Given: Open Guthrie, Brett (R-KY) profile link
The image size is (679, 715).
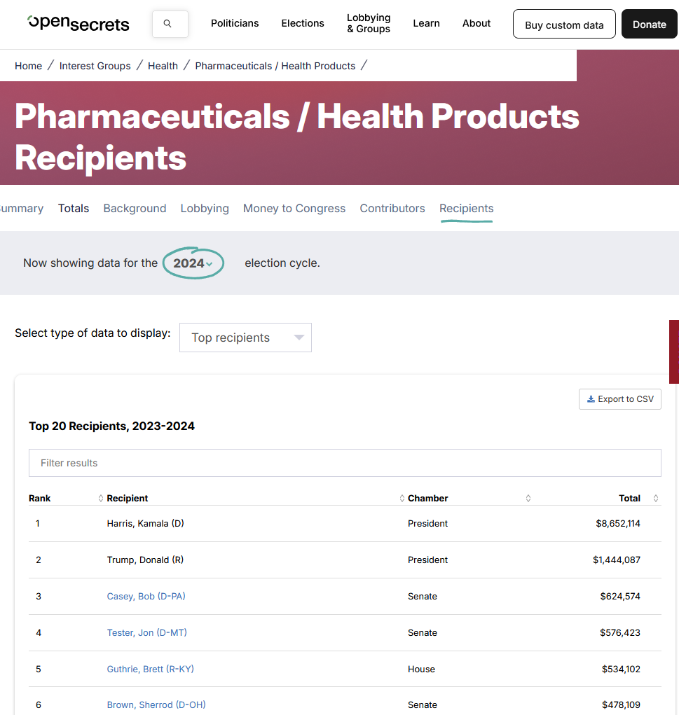Looking at the screenshot, I should click(150, 669).
